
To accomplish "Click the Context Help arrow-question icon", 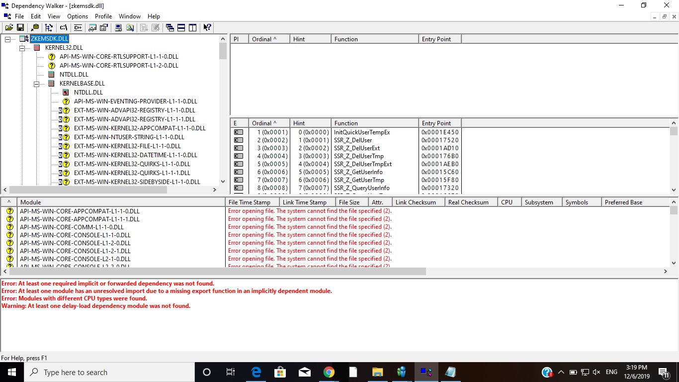I will pos(207,28).
